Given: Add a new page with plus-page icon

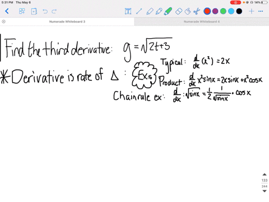Looking at the screenshot, I should pos(34,11).
